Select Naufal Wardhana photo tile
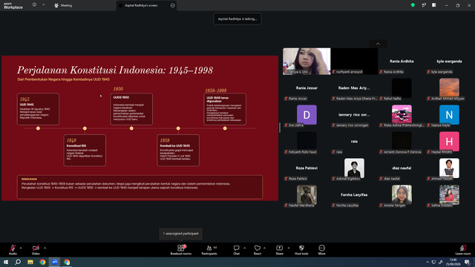This screenshot has height=267, width=475. [307, 194]
